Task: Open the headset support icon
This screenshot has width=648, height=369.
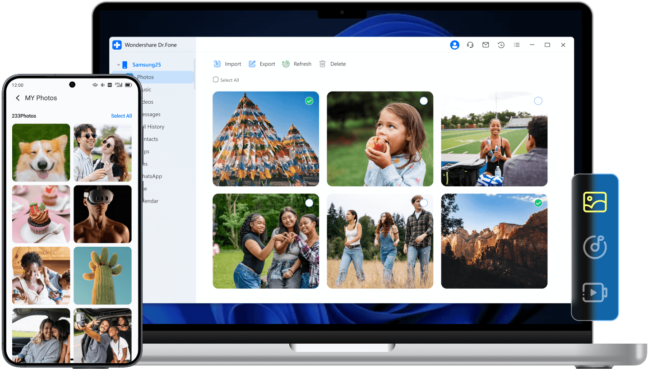Action: (470, 45)
